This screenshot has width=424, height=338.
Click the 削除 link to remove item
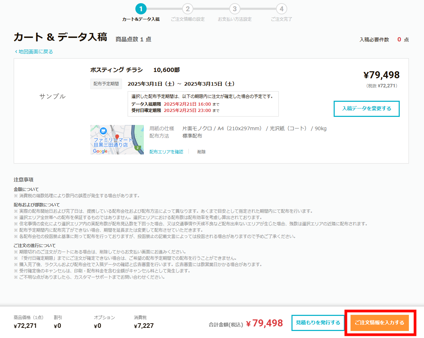[201, 151]
